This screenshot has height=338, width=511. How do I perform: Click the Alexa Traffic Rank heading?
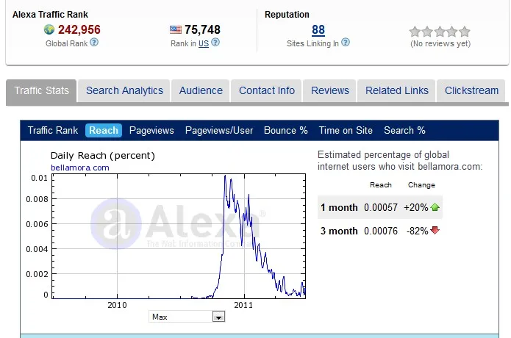[x=50, y=15]
